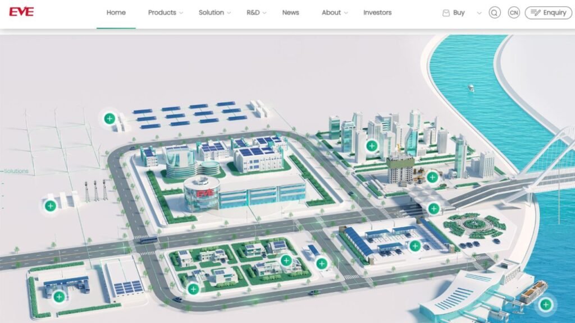Image resolution: width=575 pixels, height=323 pixels.
Task: Expand the Solution dropdown menu
Action: (215, 13)
